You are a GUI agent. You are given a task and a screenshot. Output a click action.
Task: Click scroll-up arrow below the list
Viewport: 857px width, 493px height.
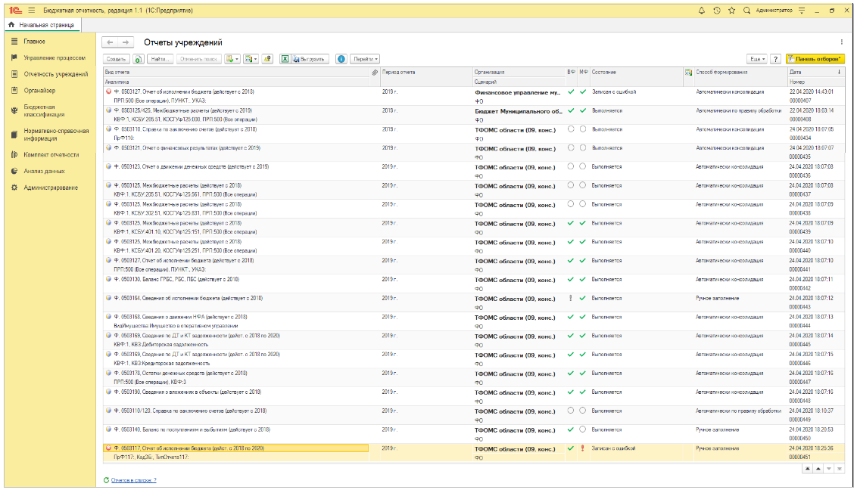click(x=818, y=469)
